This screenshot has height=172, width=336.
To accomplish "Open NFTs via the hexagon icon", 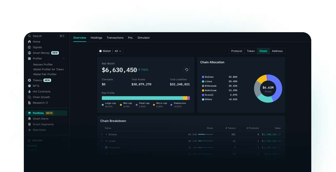I will coord(29,86).
